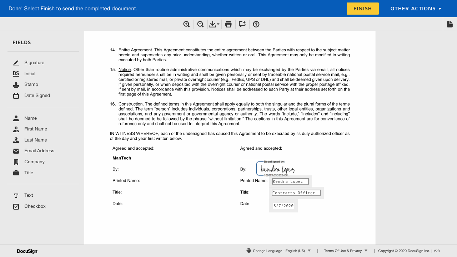Select the Stamp field tool
Image resolution: width=457 pixels, height=257 pixels.
(31, 84)
